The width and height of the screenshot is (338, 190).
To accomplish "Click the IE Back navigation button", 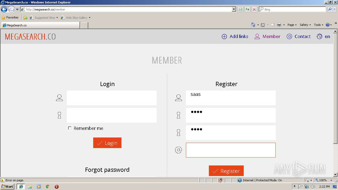I will 4,9.
